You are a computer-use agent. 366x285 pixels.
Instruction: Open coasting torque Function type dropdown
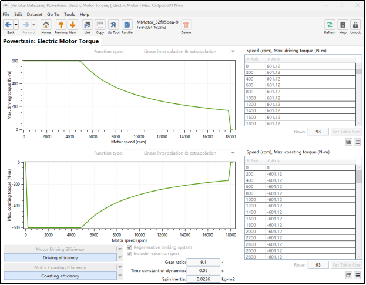tap(233, 153)
